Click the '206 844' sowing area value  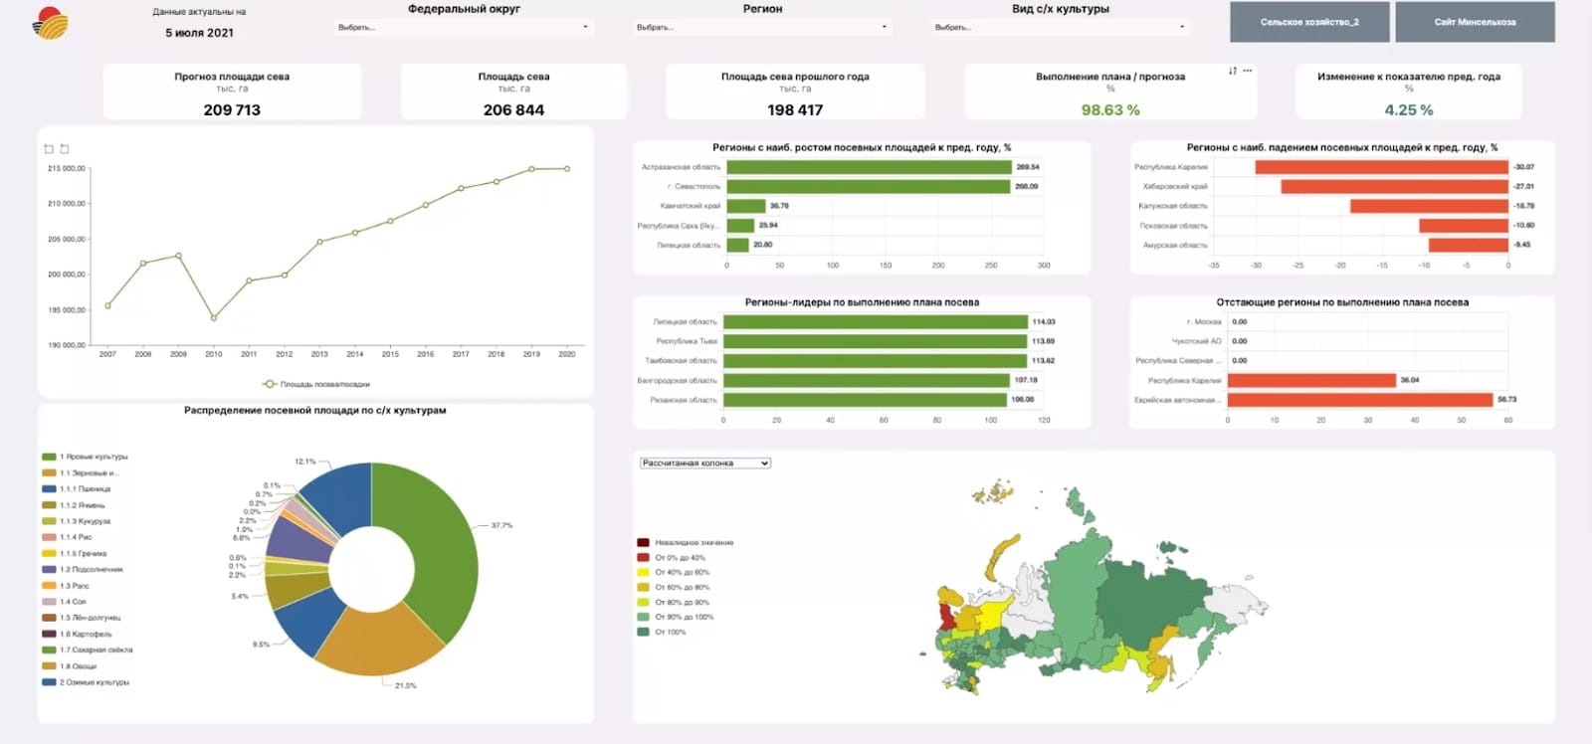(513, 110)
